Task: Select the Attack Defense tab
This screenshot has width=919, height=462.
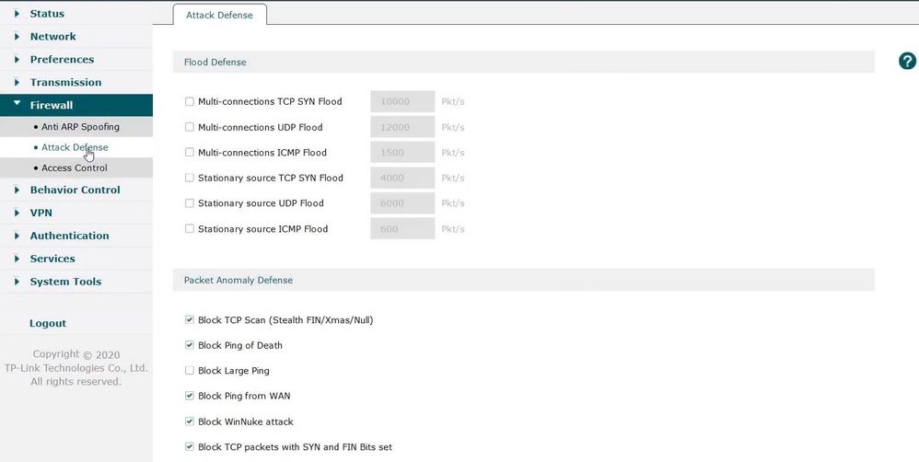Action: (x=220, y=15)
